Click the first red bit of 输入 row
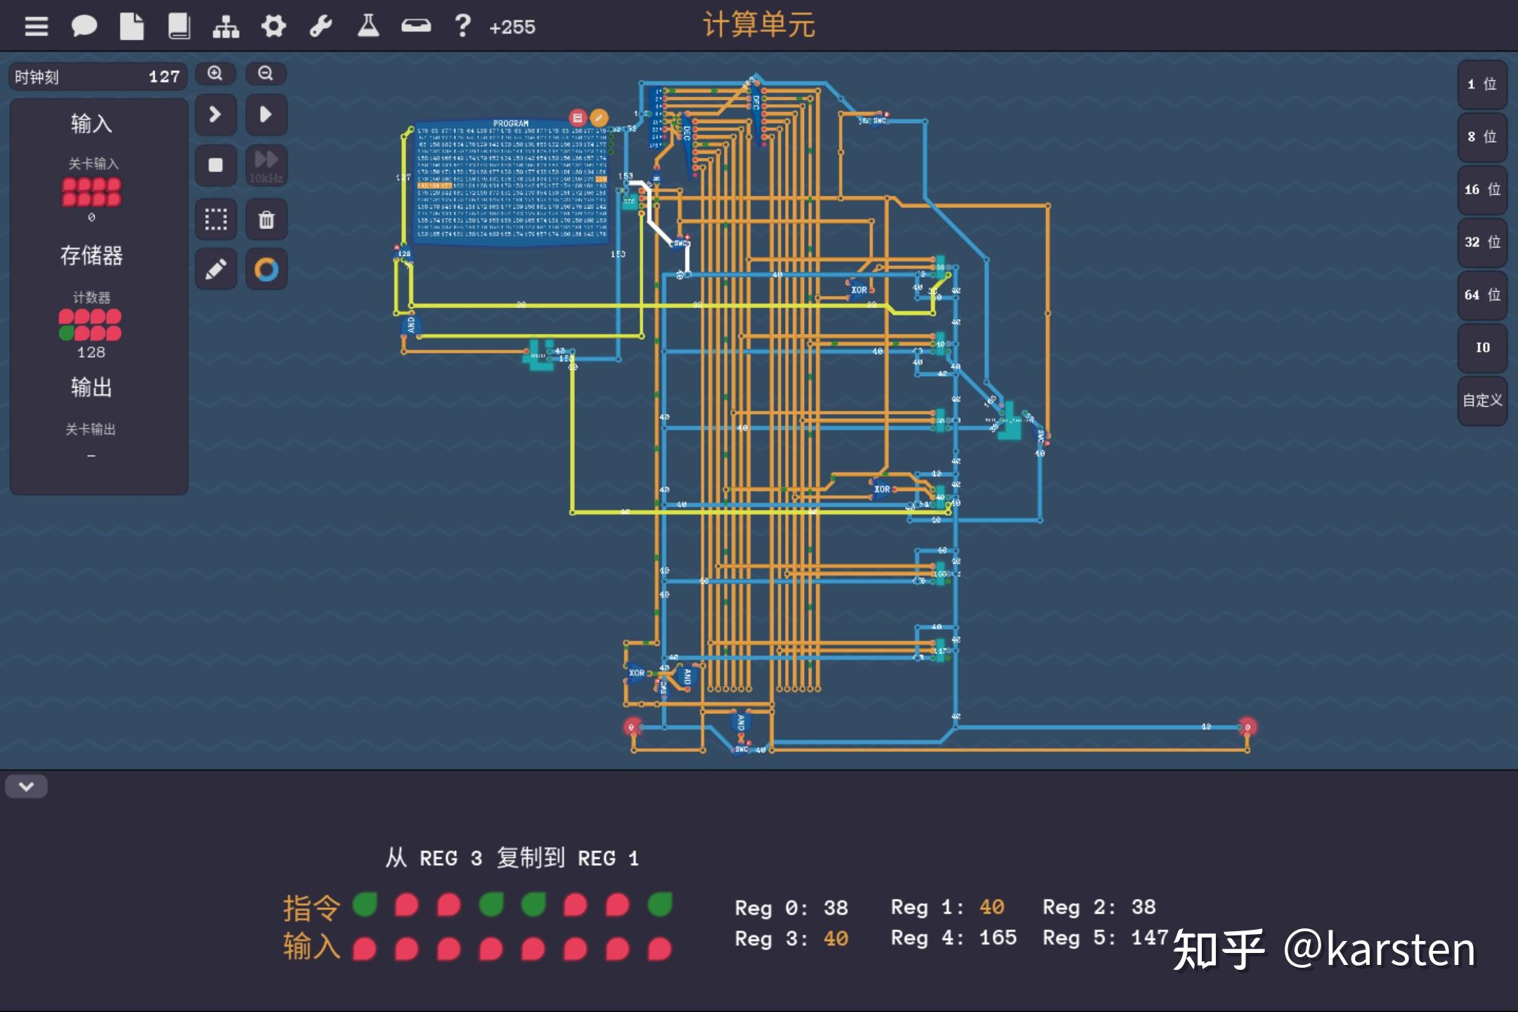This screenshot has height=1012, width=1518. 365,949
